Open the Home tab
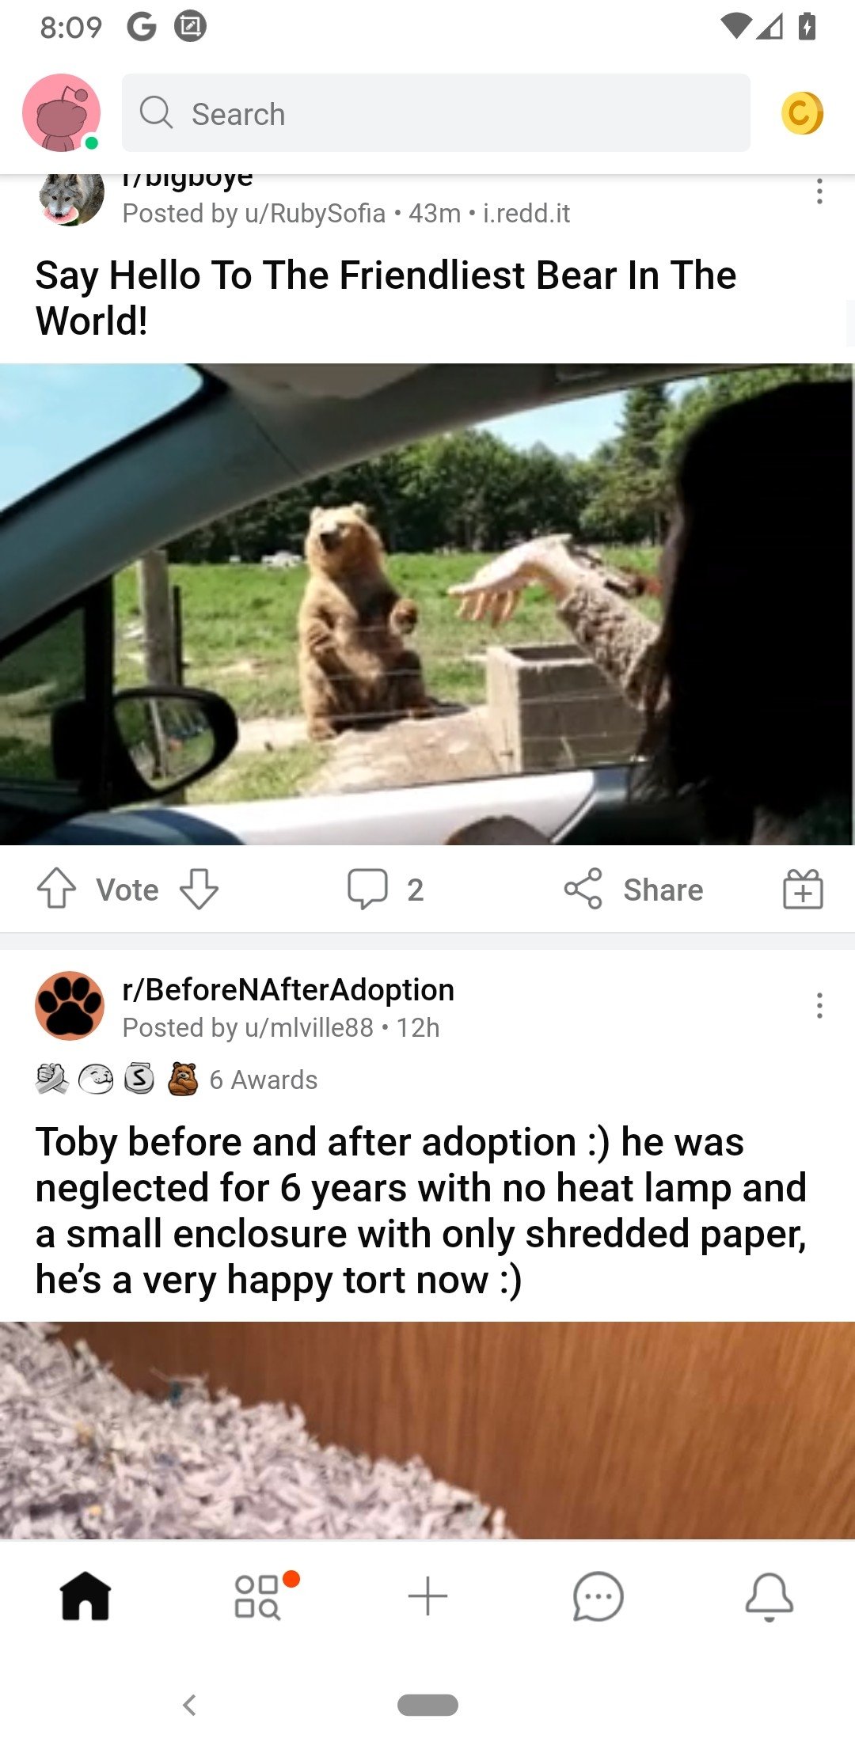Image resolution: width=855 pixels, height=1757 pixels. point(85,1596)
